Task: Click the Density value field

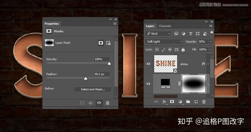Action: 102,59
